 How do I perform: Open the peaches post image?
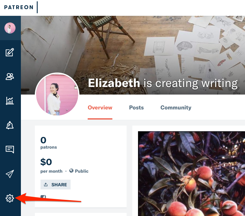[x=192, y=173]
